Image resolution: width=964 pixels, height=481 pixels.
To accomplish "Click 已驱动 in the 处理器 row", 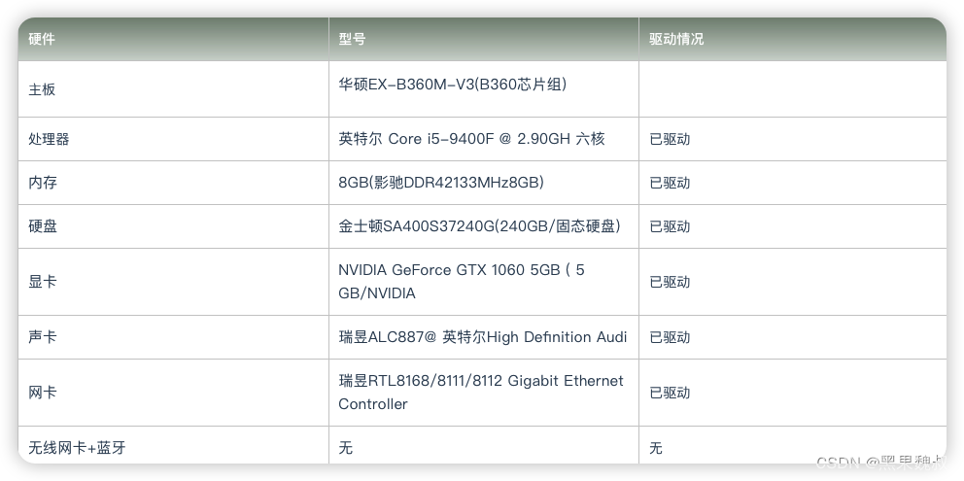I will point(670,139).
